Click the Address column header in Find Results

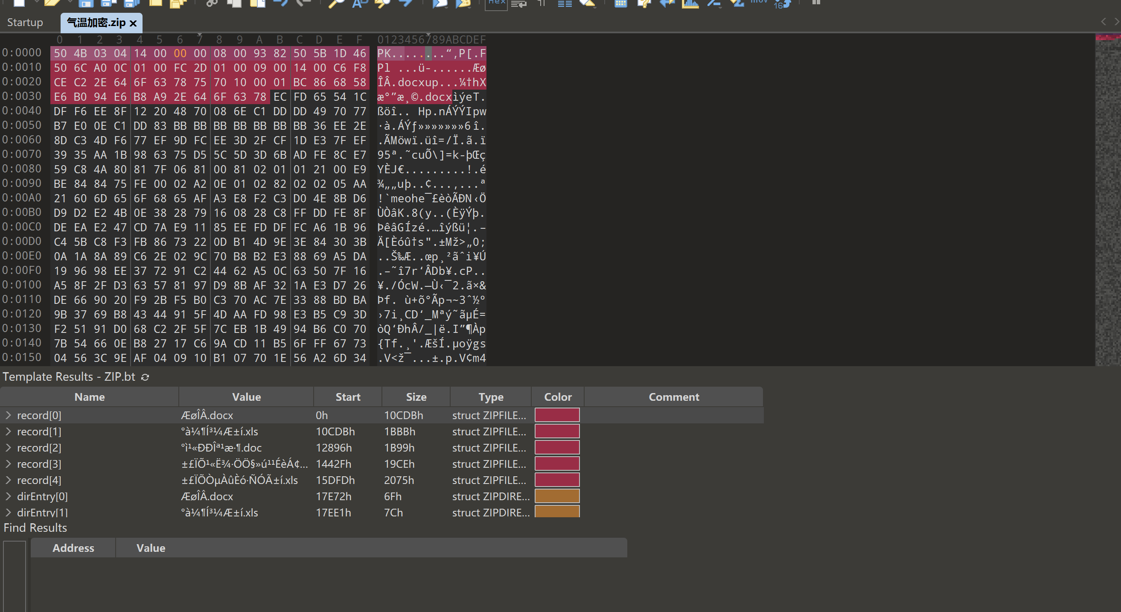[73, 548]
